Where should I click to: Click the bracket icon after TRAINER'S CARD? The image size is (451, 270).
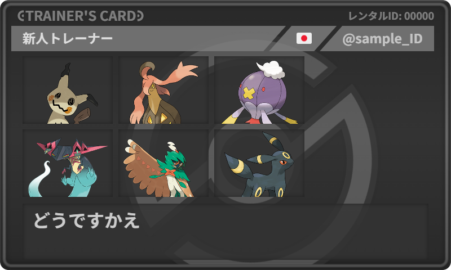tap(140, 16)
